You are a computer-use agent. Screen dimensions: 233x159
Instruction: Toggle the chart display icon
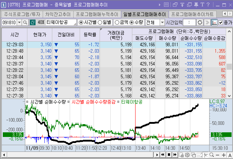[x=214, y=22]
